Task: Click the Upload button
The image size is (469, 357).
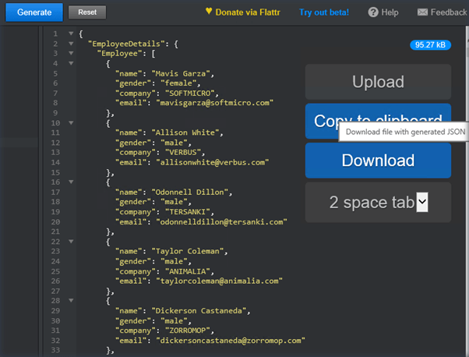Action: click(x=378, y=82)
